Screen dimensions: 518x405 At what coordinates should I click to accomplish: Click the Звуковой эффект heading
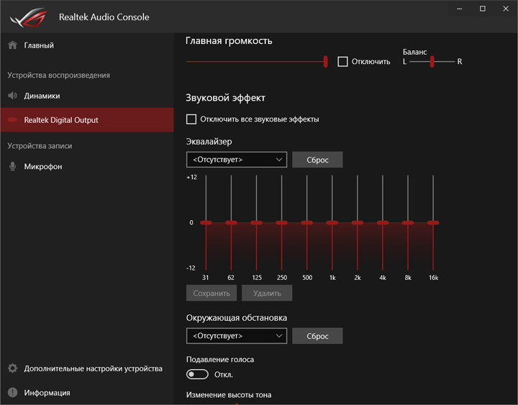(x=225, y=98)
